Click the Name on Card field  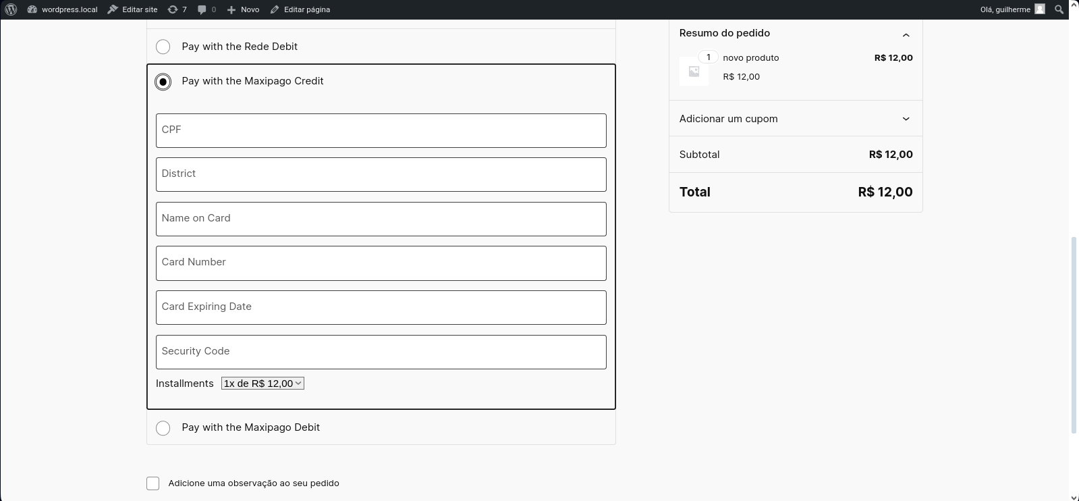click(381, 219)
